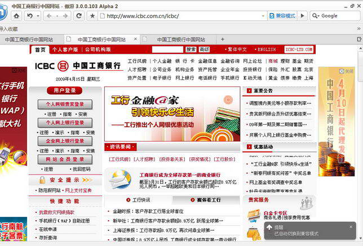
Task: Click 网站会员登录 button
Action: click(65, 160)
